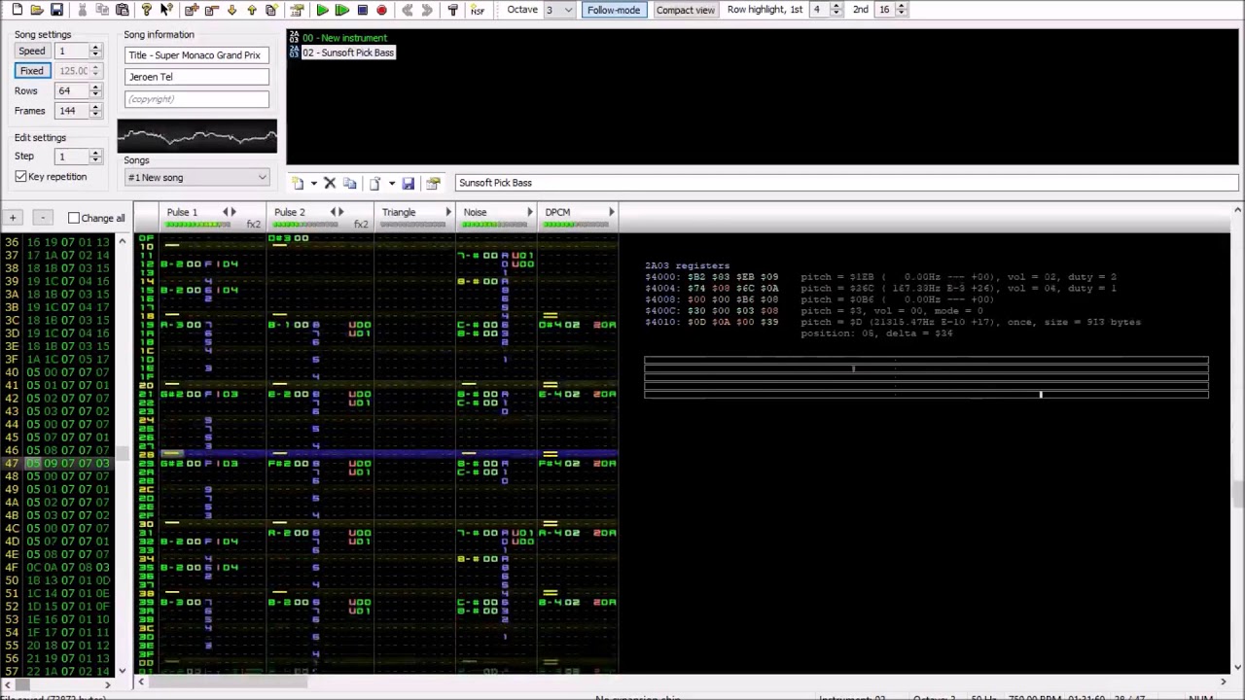This screenshot has width=1245, height=700.
Task: Load an instrument from file
Action: tap(375, 183)
